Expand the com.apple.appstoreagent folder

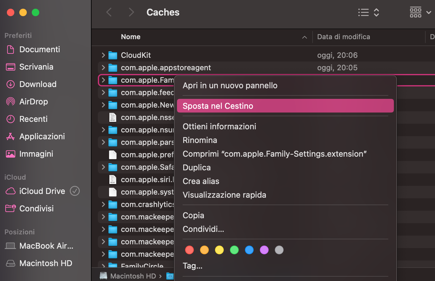tap(103, 67)
